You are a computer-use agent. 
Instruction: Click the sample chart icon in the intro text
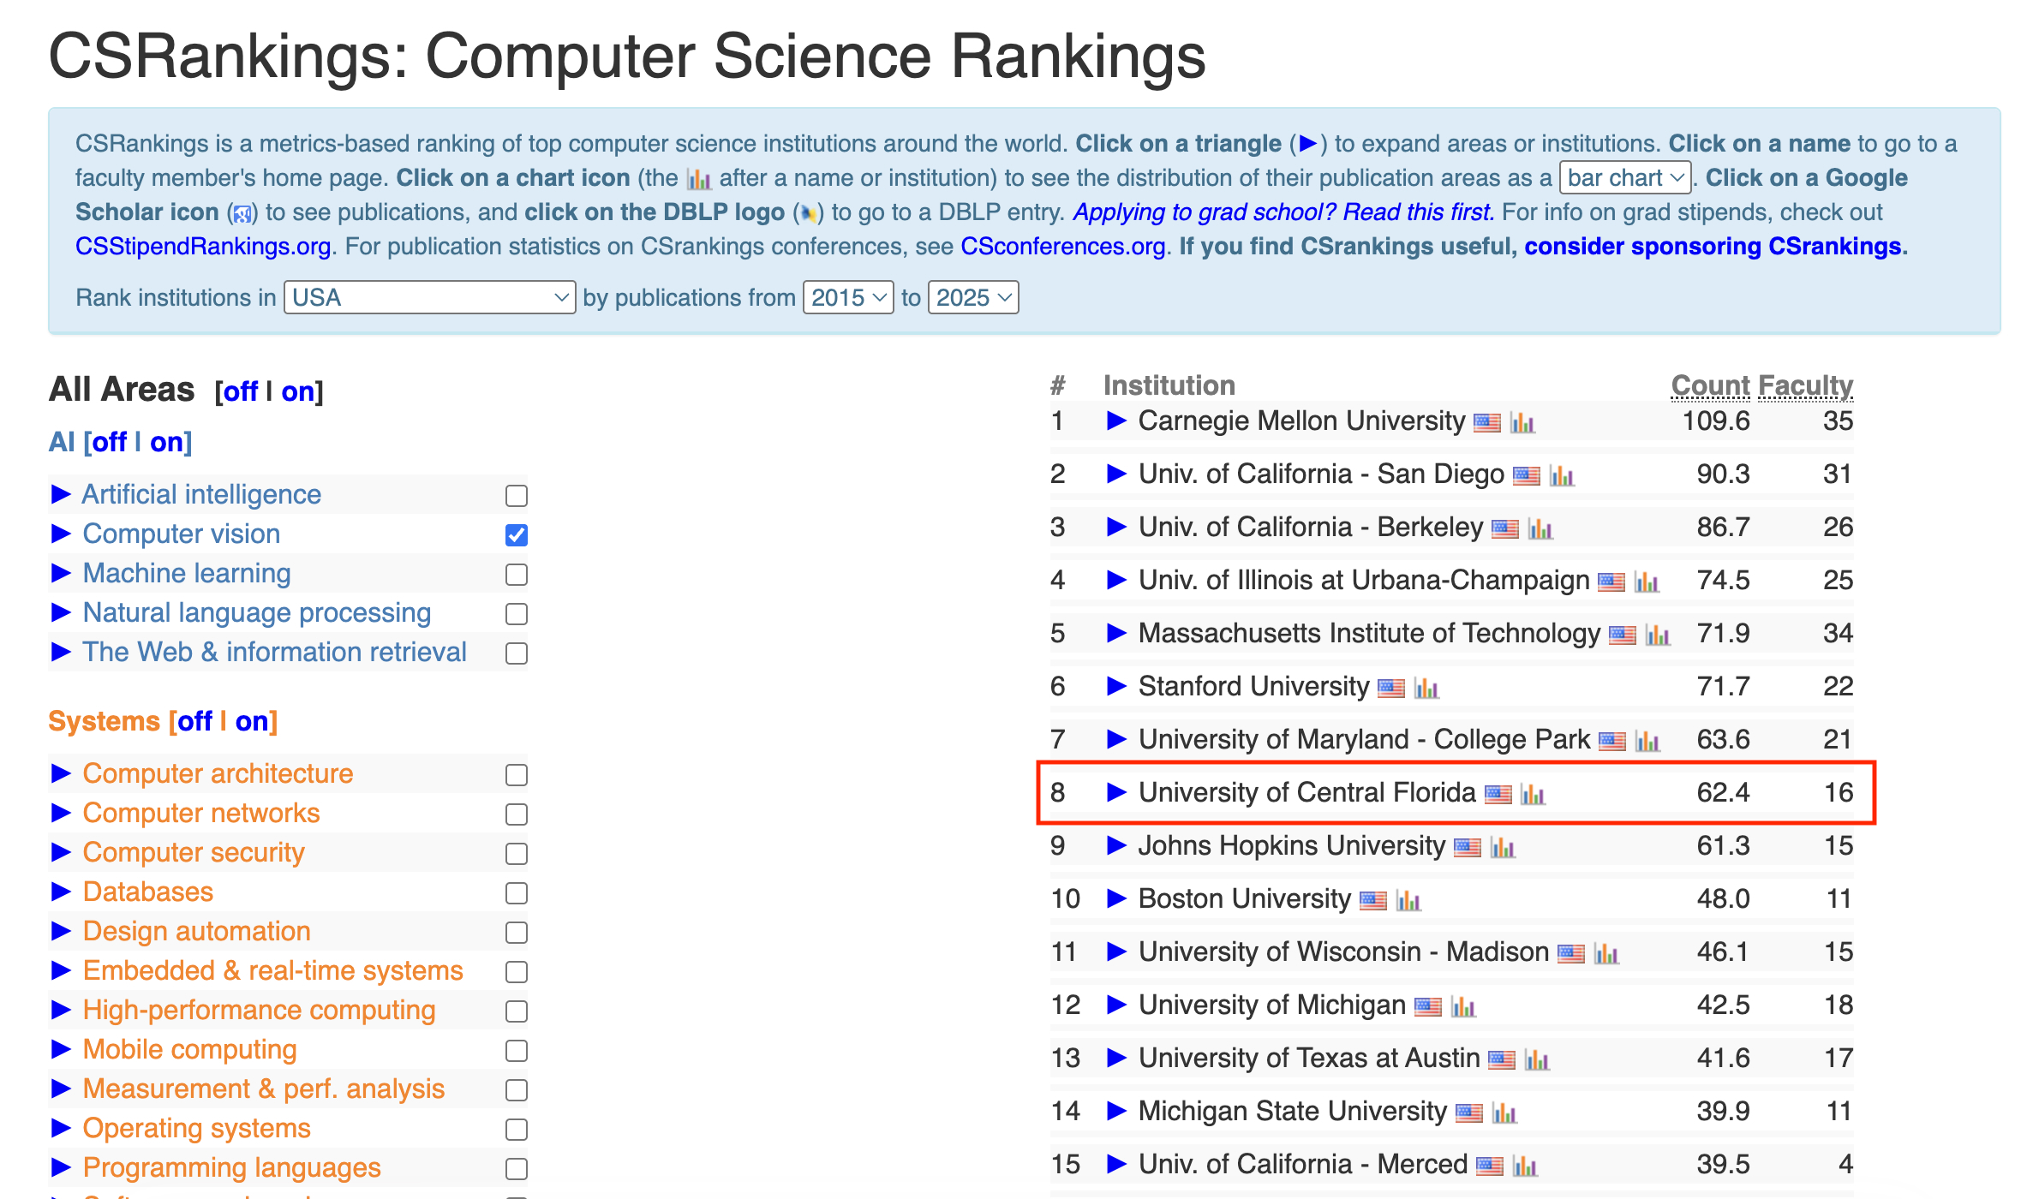coord(699,178)
